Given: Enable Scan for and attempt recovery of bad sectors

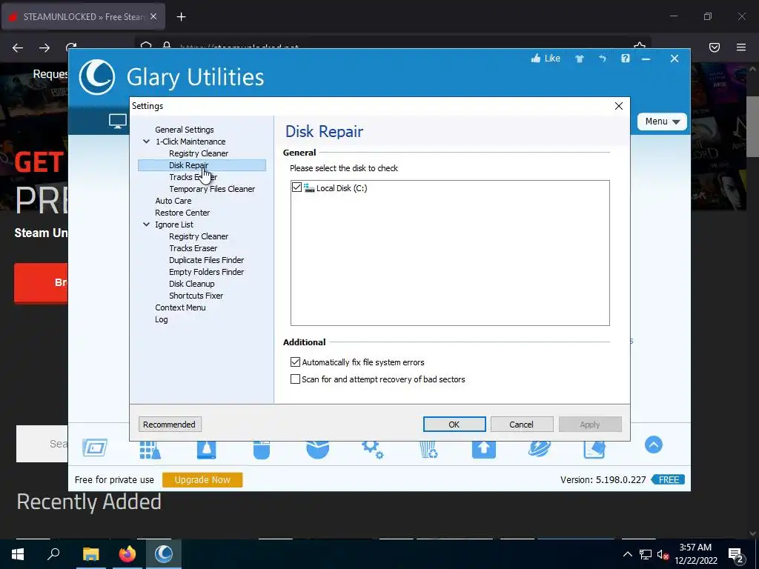Looking at the screenshot, I should pyautogui.click(x=295, y=379).
